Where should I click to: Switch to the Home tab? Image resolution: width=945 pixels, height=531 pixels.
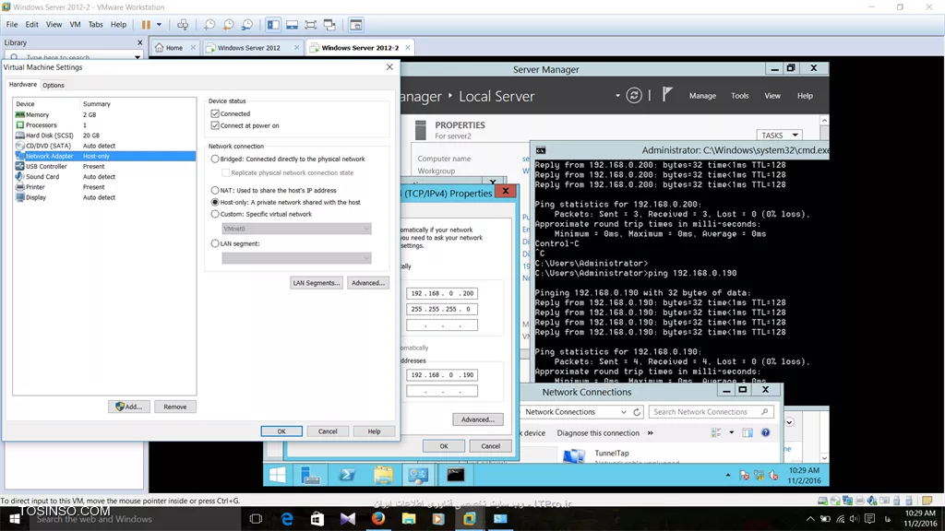click(x=173, y=48)
